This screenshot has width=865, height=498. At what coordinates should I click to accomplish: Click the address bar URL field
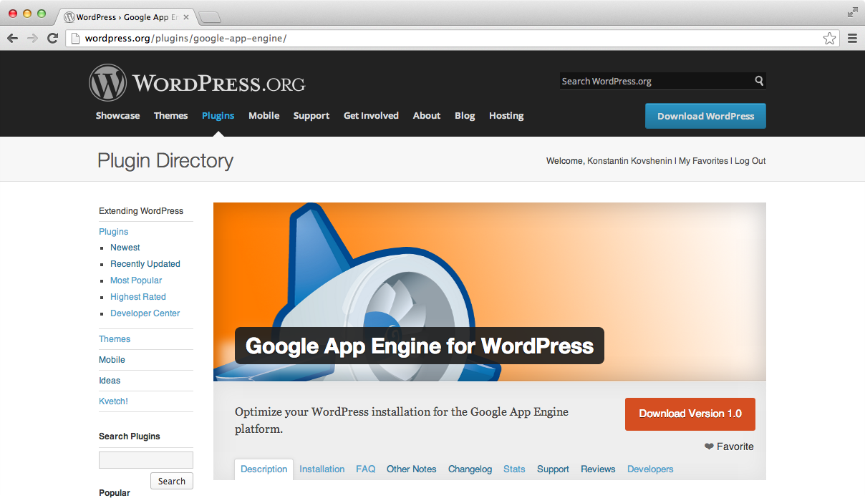[451, 39]
